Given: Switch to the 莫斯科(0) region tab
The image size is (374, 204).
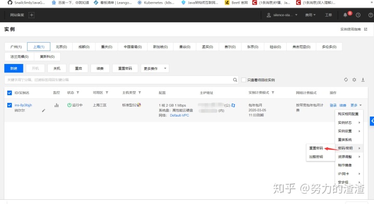Looking at the screenshot, I should 47,57.
